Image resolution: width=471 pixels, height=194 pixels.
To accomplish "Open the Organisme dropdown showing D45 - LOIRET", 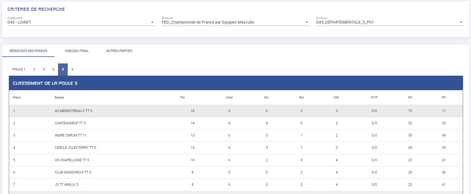I will coord(81,22).
